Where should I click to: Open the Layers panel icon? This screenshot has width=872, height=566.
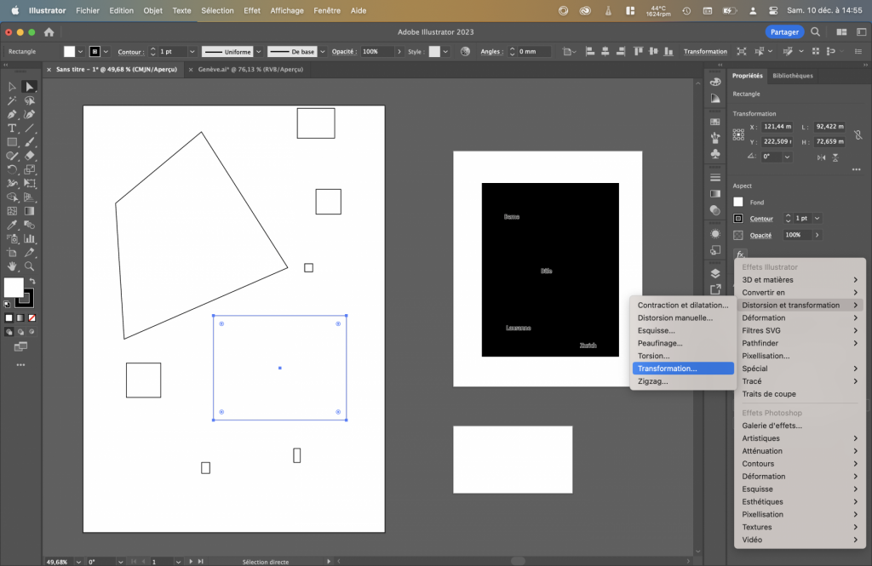click(x=715, y=273)
